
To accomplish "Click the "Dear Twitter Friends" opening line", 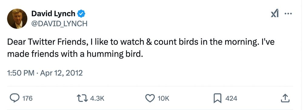I will coord(46,42).
